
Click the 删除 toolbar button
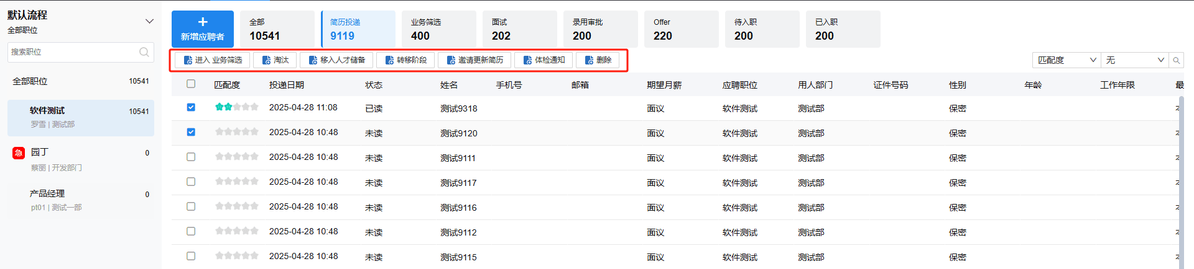point(598,60)
